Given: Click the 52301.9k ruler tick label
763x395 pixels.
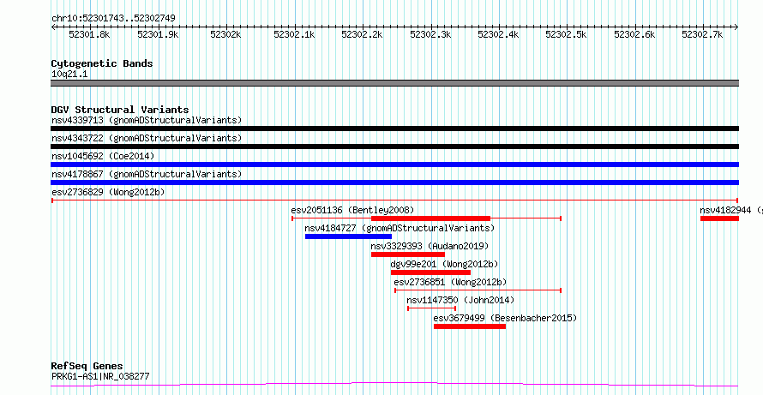Looking at the screenshot, I should (x=158, y=35).
